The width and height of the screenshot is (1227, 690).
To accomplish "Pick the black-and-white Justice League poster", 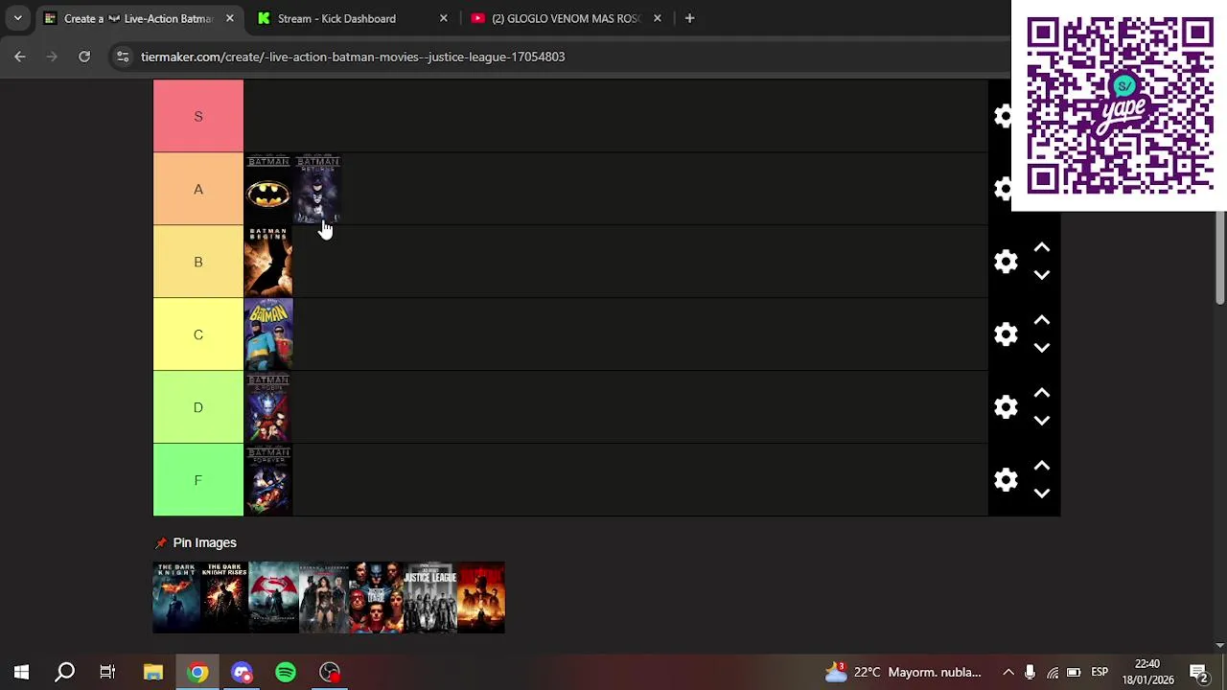I will [x=429, y=597].
